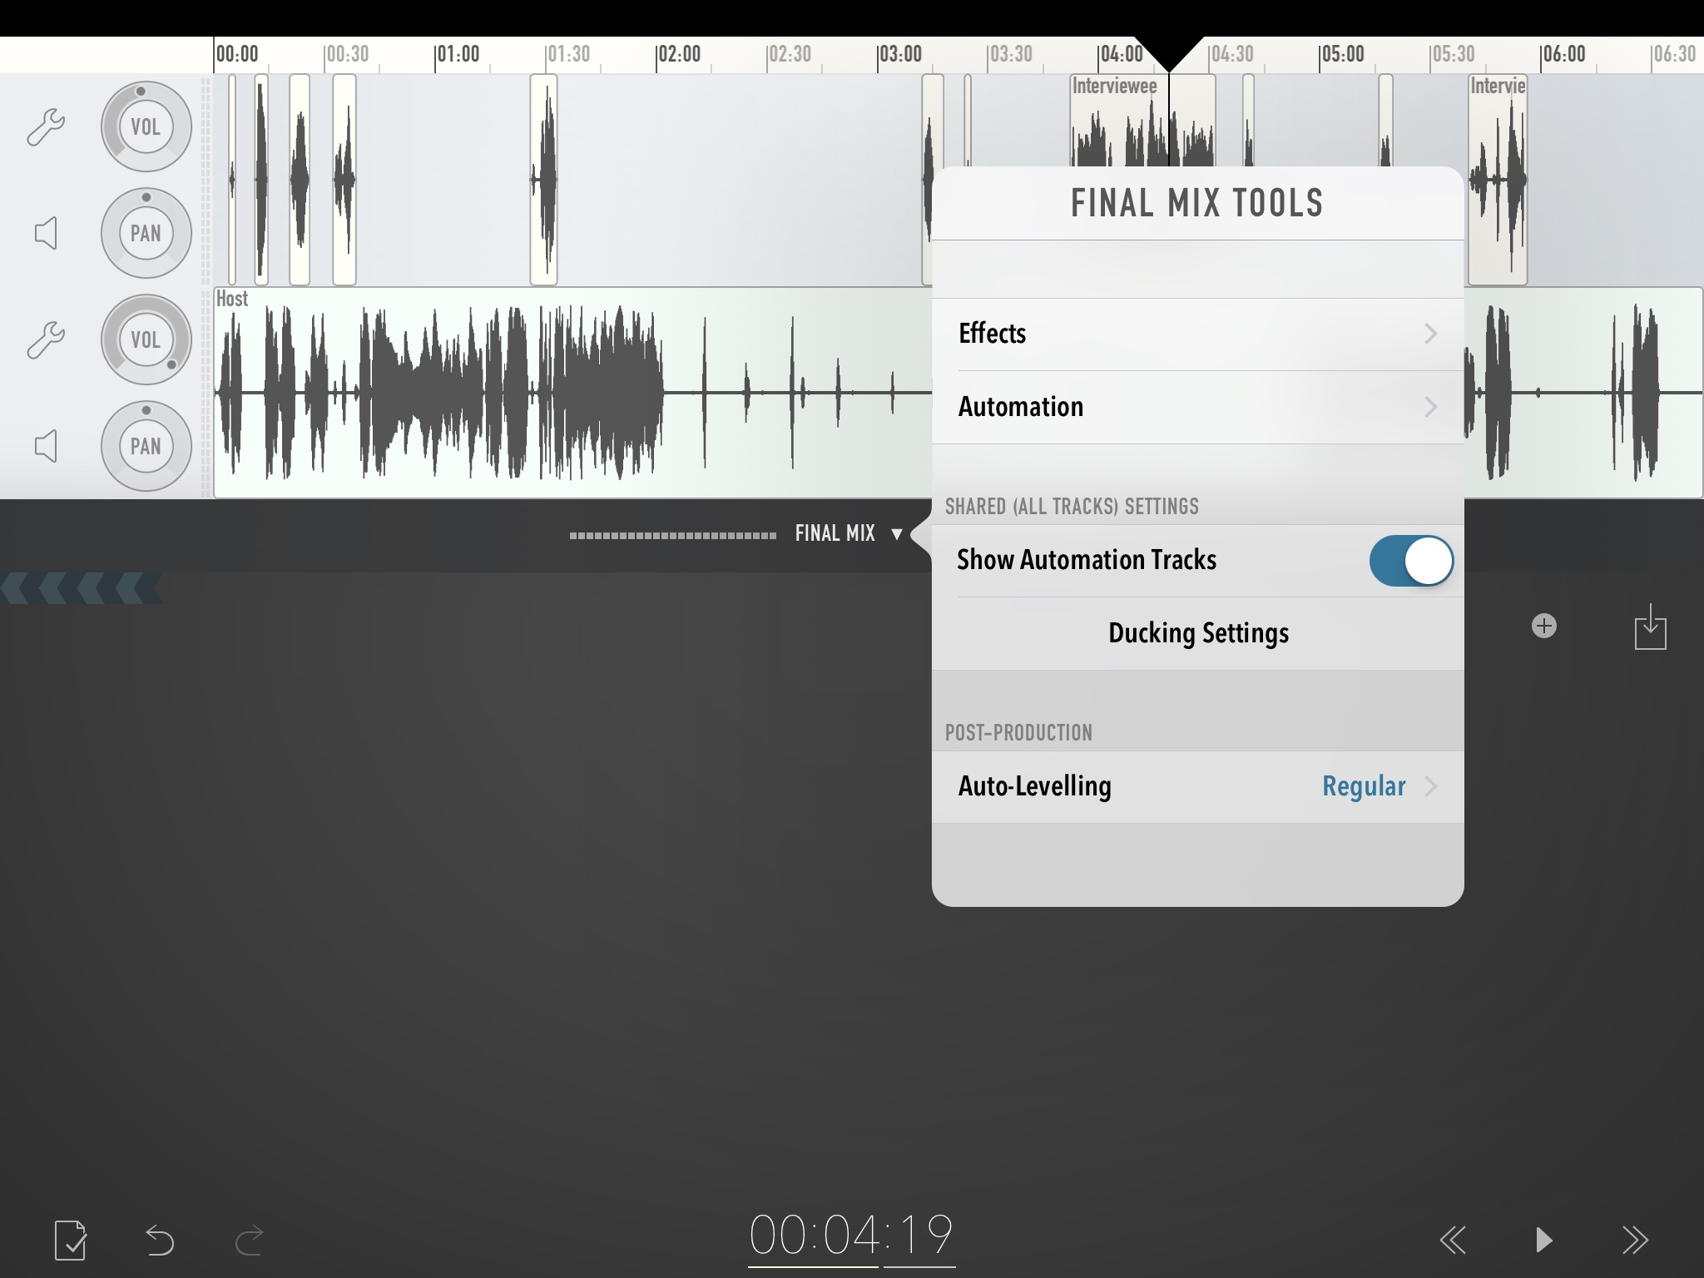Screen dimensions: 1704x1278
Task: Expand the Automation chevron arrow
Action: [1430, 407]
